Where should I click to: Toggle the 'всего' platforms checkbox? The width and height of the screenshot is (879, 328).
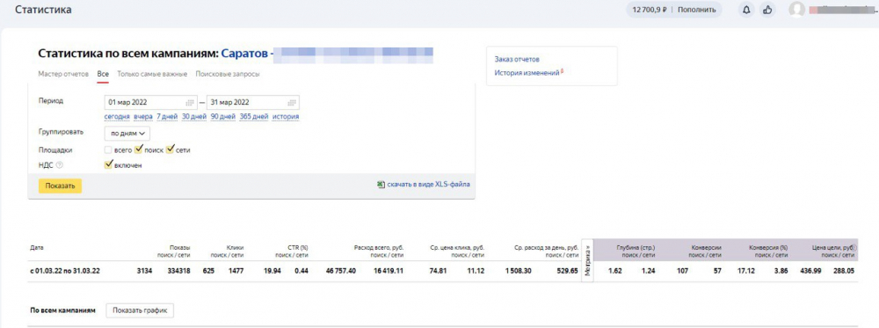(x=108, y=150)
